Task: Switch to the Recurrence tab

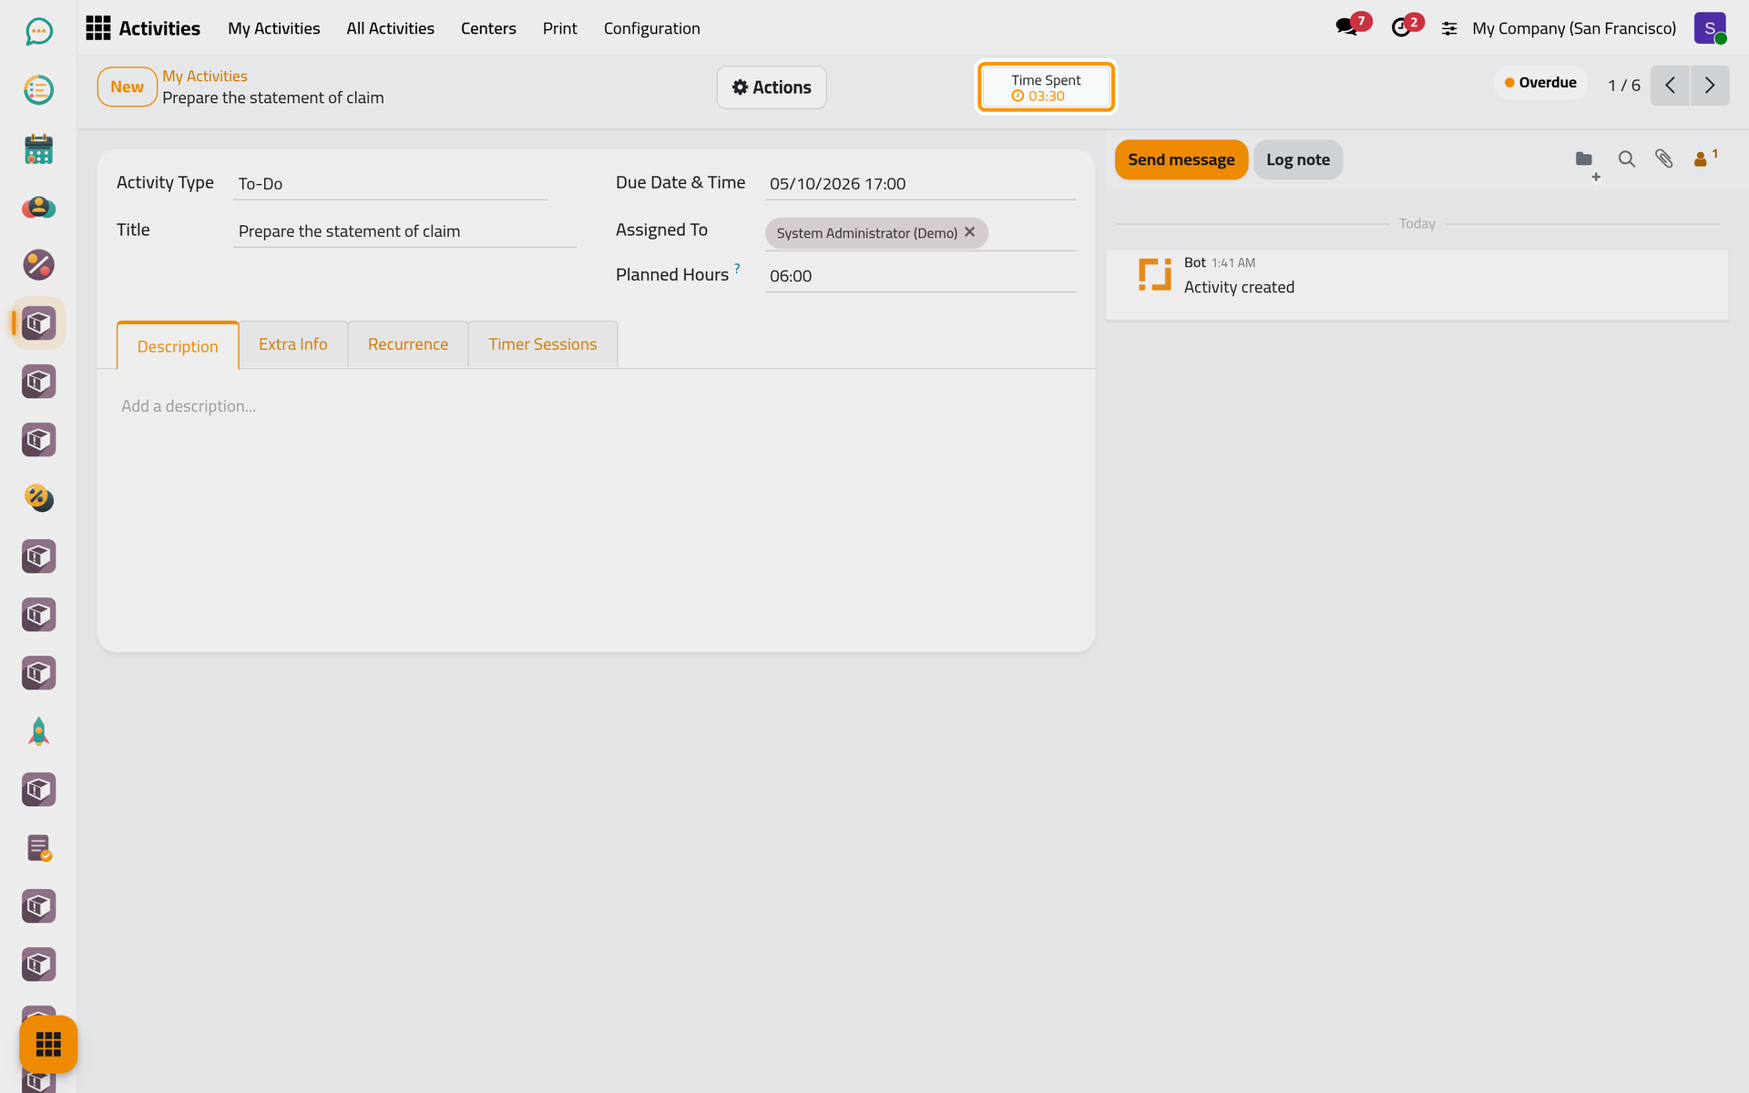Action: point(408,344)
